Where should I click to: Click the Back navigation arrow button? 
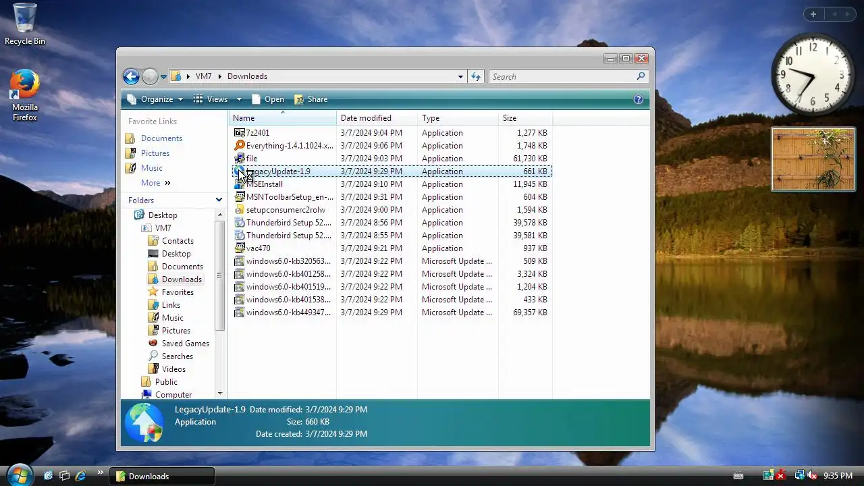(x=131, y=76)
